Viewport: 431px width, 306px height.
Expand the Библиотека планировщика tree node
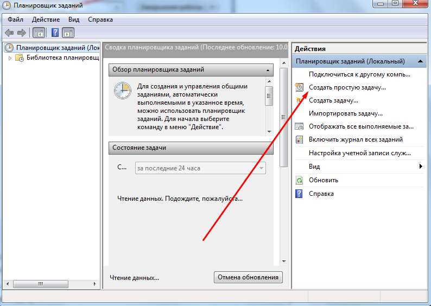(10, 58)
